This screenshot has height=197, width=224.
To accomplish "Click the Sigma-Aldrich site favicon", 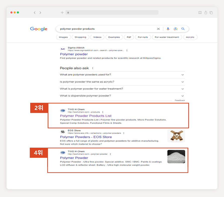I will [63, 49].
